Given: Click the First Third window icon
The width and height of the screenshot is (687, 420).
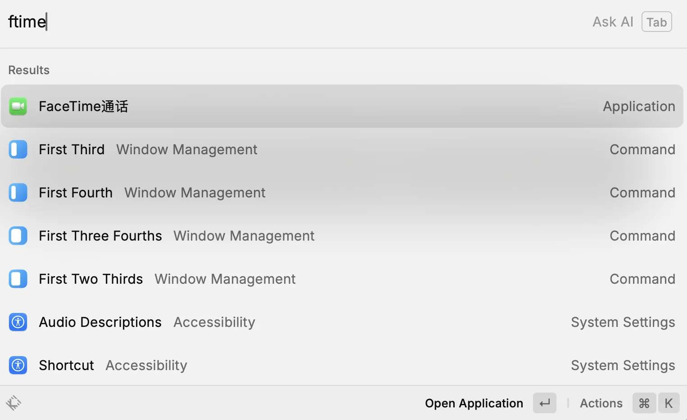Looking at the screenshot, I should pyautogui.click(x=18, y=149).
